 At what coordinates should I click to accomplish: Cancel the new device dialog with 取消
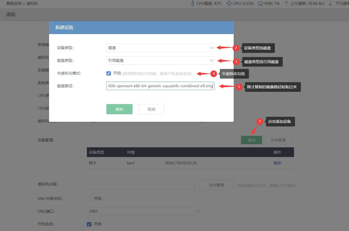click(x=151, y=109)
